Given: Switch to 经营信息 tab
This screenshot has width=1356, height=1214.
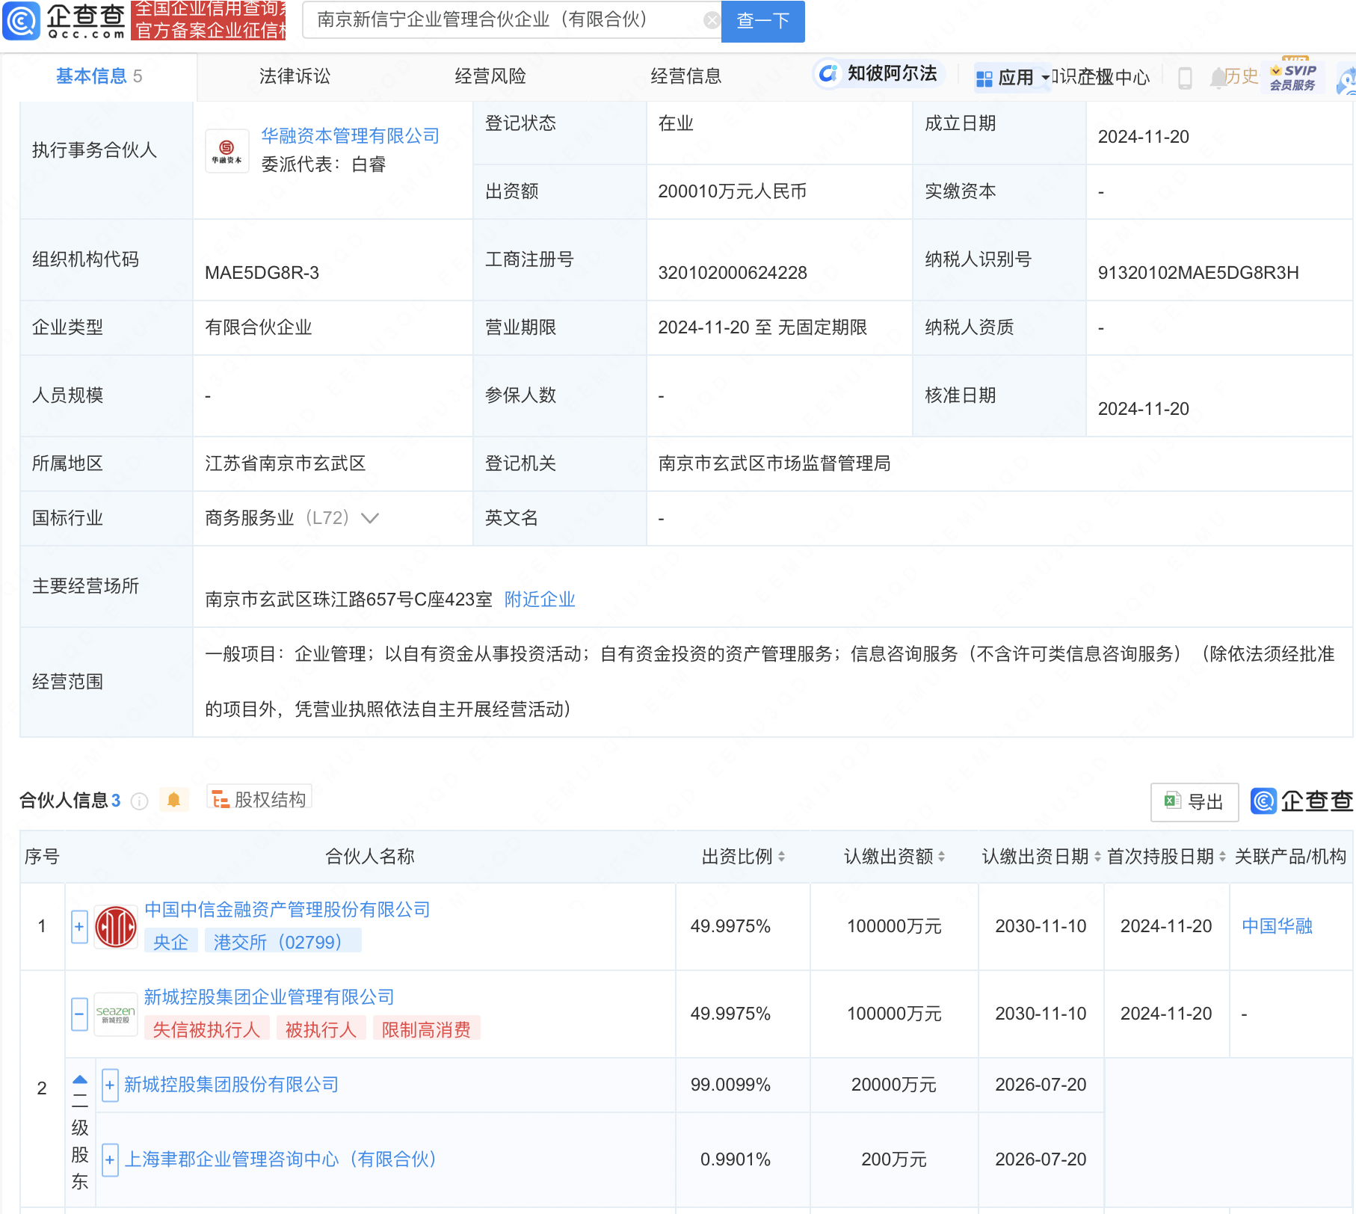Looking at the screenshot, I should pyautogui.click(x=686, y=76).
